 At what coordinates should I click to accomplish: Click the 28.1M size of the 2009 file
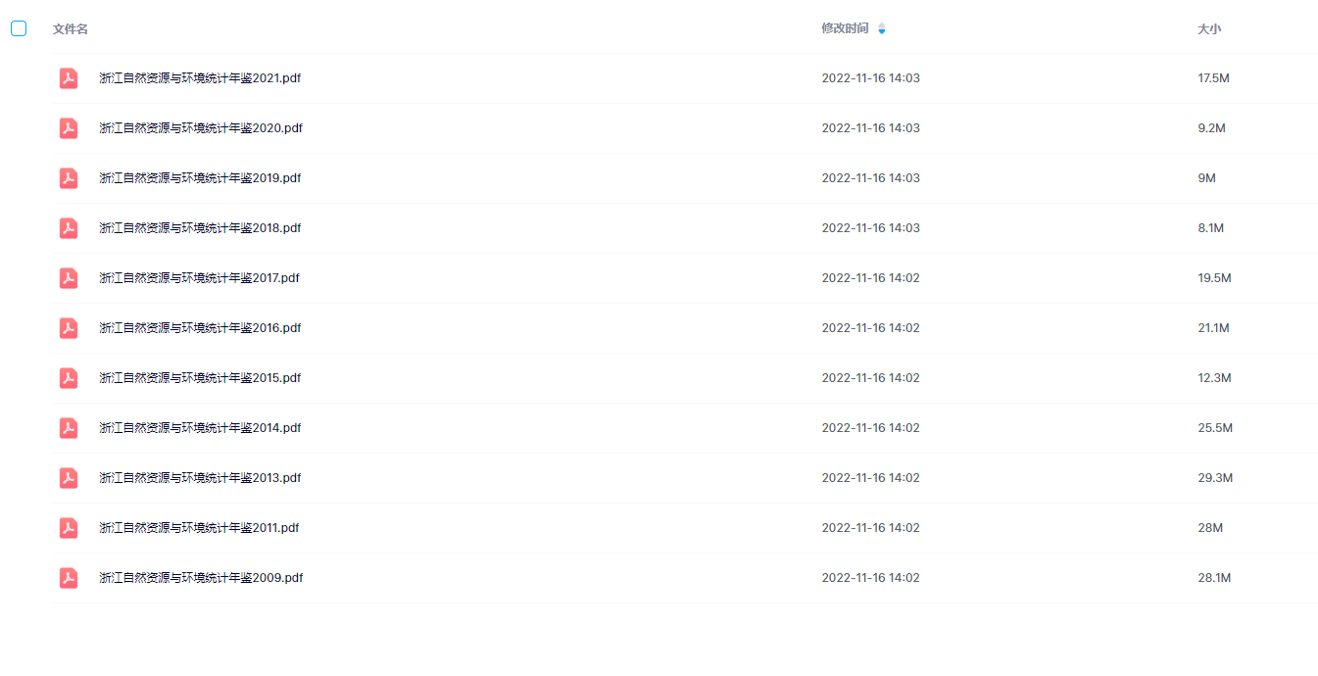(1214, 578)
